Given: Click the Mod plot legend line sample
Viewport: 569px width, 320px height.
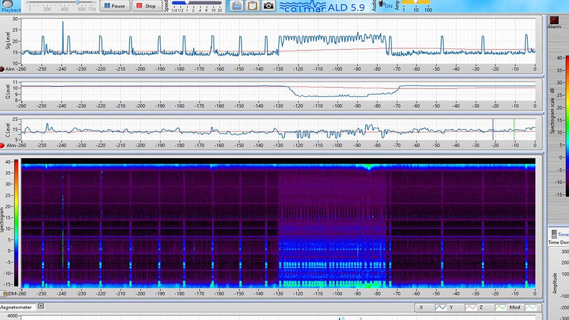Looking at the screenshot, I should (532, 307).
